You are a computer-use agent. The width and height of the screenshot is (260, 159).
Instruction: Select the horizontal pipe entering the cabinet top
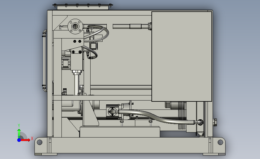(x=132, y=26)
